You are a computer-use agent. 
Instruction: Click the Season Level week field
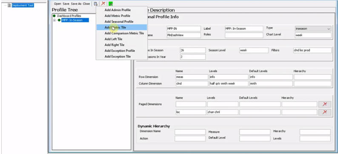(254, 50)
